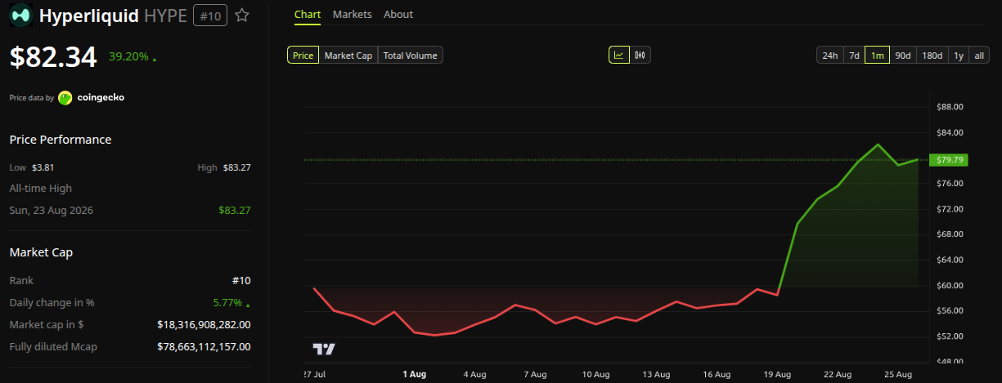The height and width of the screenshot is (383, 1002).
Task: Click the 13 Aug axis date label
Action: 657,374
